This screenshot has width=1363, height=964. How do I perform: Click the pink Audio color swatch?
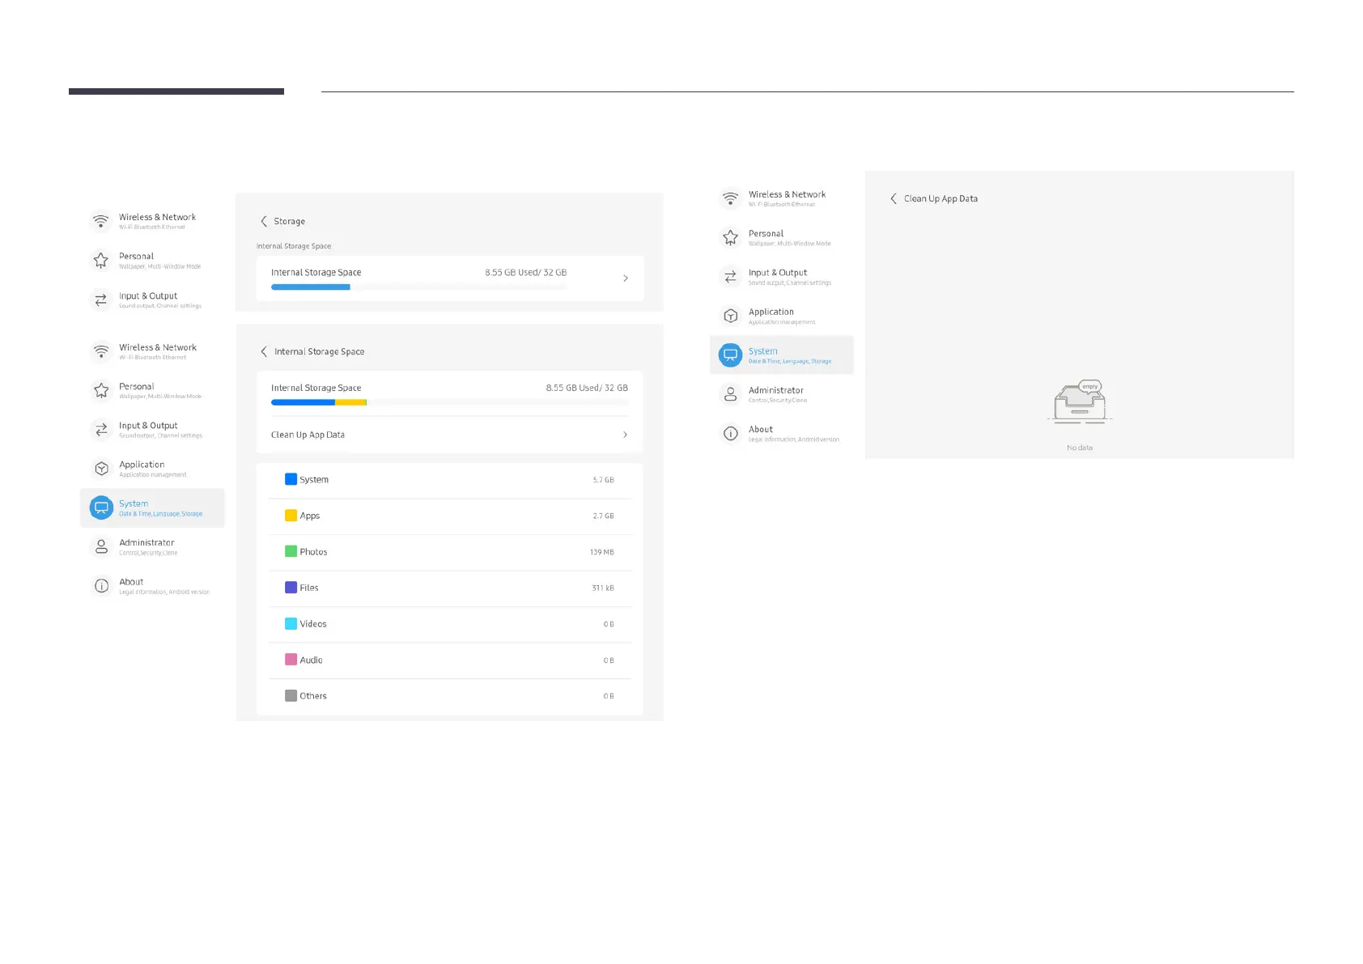click(x=291, y=660)
